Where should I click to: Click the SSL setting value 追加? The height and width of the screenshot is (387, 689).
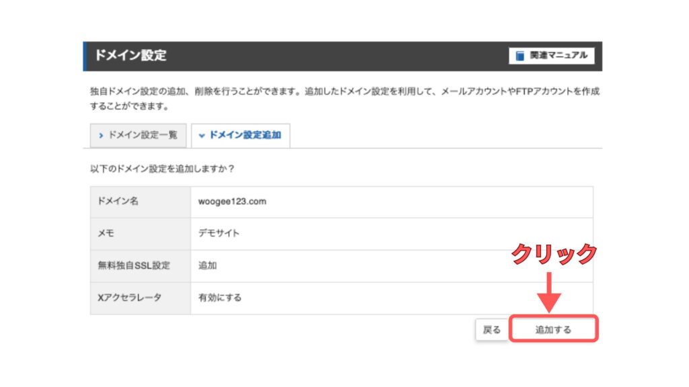(207, 265)
